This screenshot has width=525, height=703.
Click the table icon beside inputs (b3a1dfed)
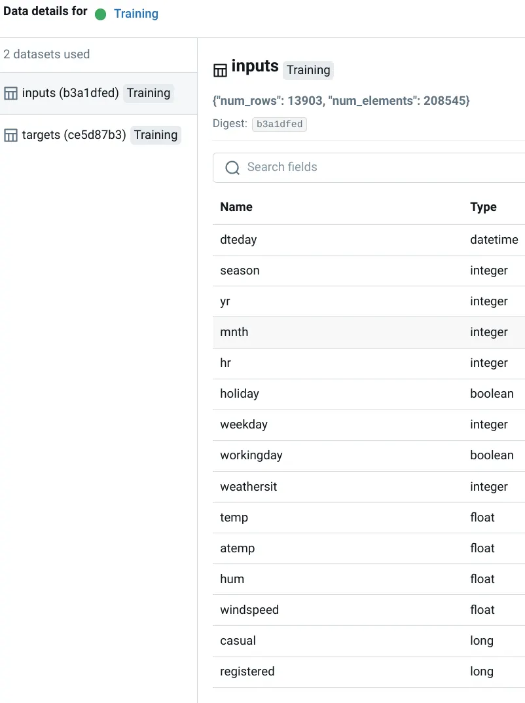coord(10,93)
